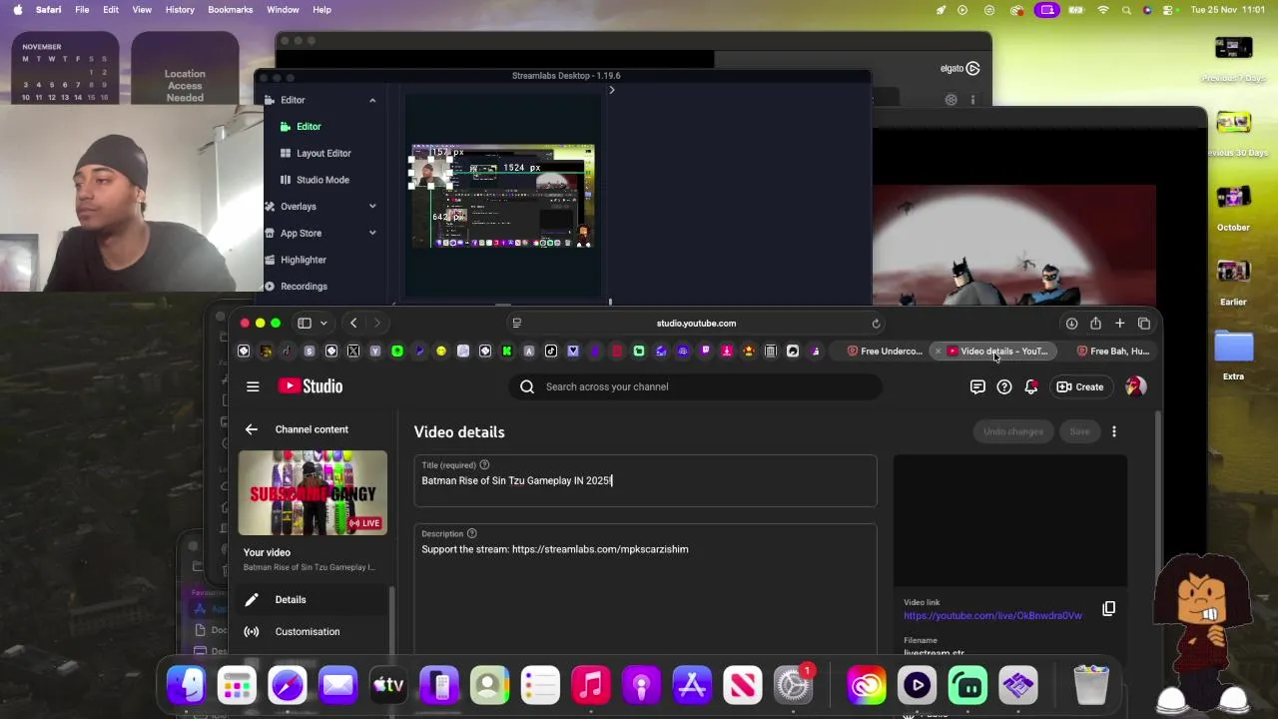Click the studio.youtube.com address bar
Image resolution: width=1278 pixels, height=719 pixels.
pyautogui.click(x=696, y=324)
